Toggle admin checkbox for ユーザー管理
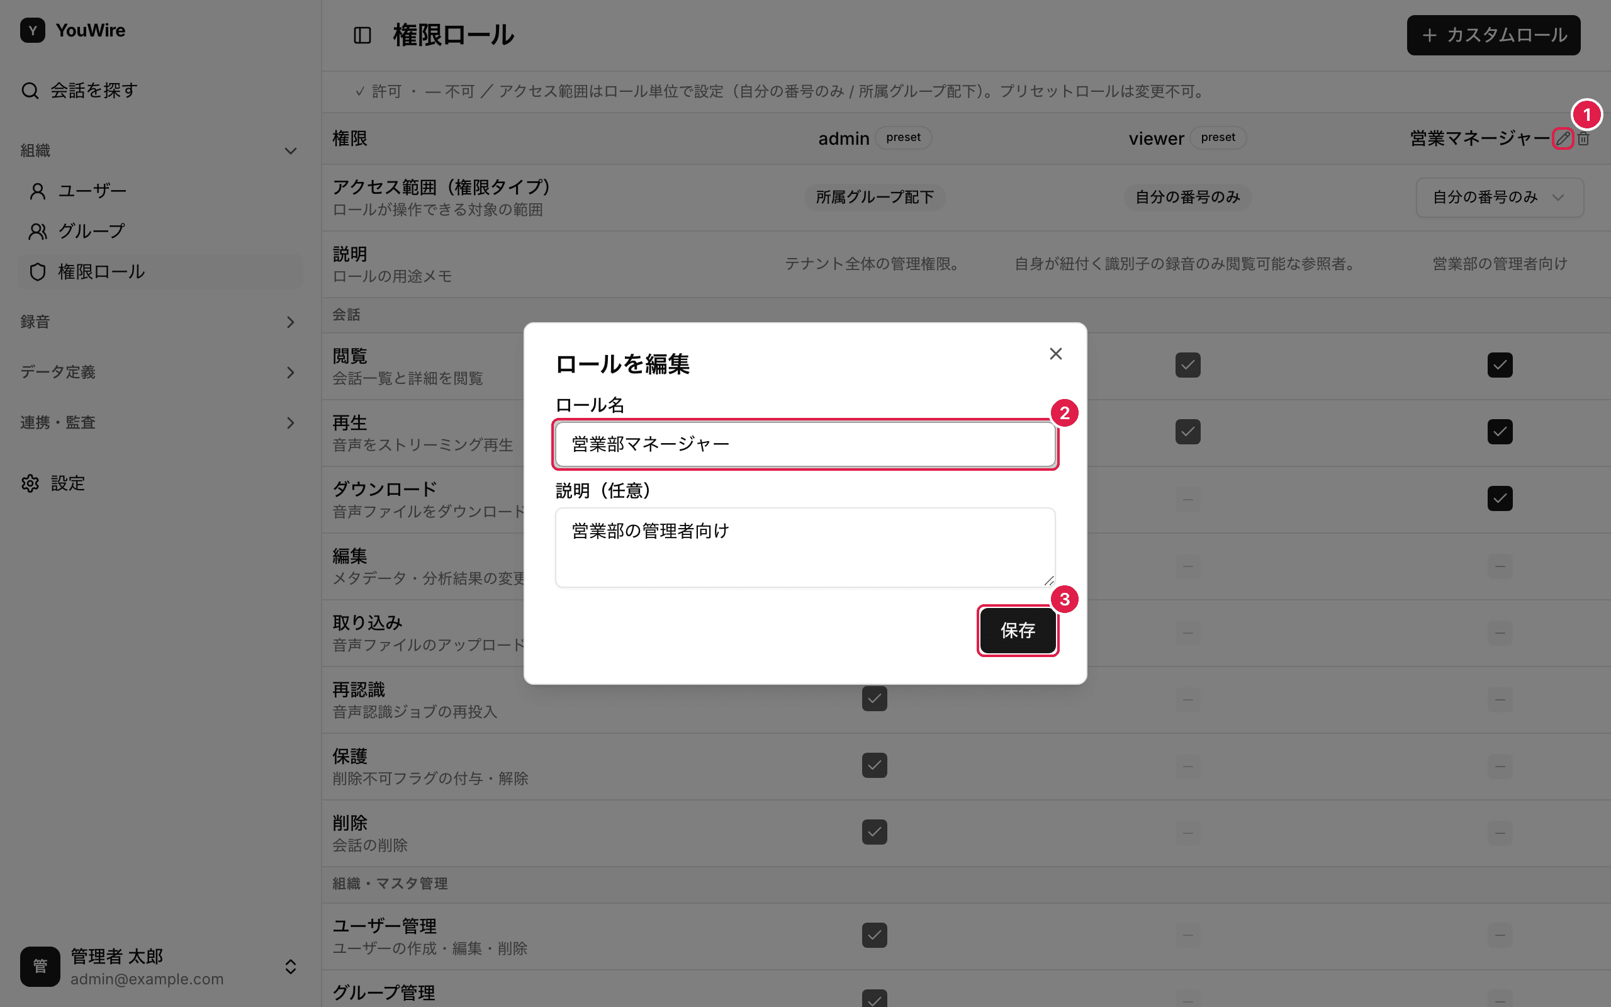This screenshot has height=1007, width=1611. pyautogui.click(x=874, y=935)
